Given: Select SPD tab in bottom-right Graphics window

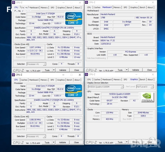Looking at the screenshot, I should 125,79.
